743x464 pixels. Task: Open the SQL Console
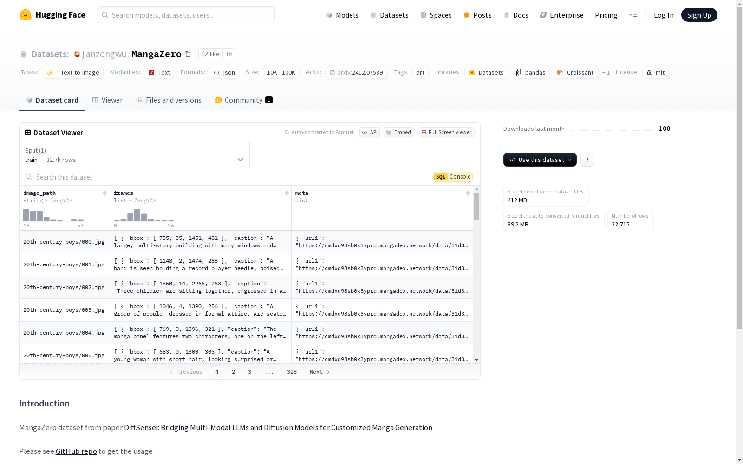[453, 177]
